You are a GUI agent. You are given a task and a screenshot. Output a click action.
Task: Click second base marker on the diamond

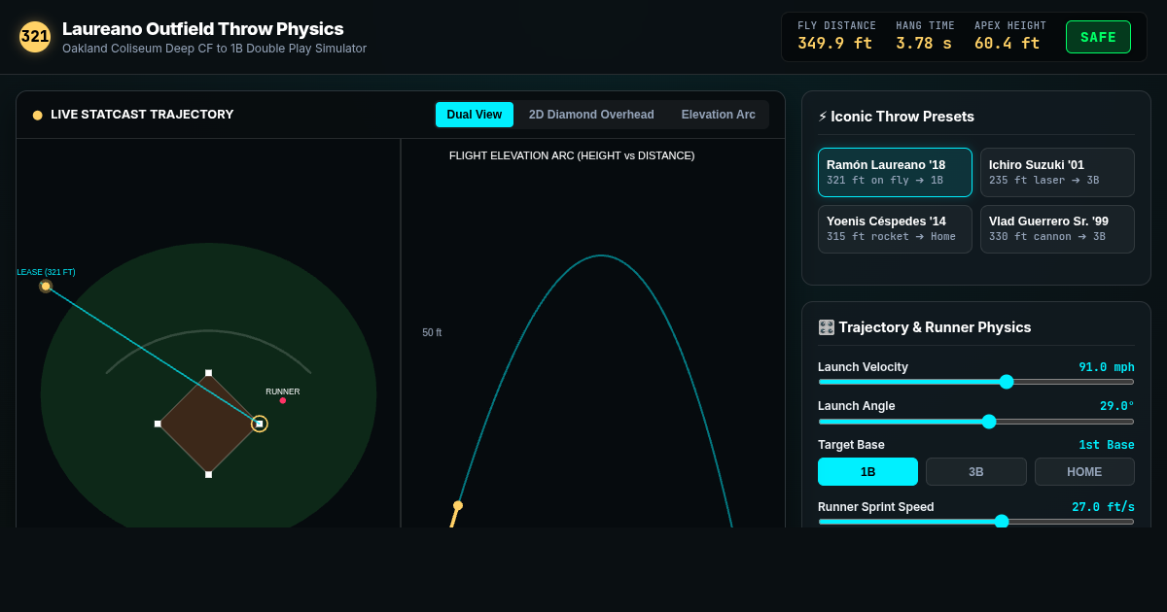click(208, 373)
